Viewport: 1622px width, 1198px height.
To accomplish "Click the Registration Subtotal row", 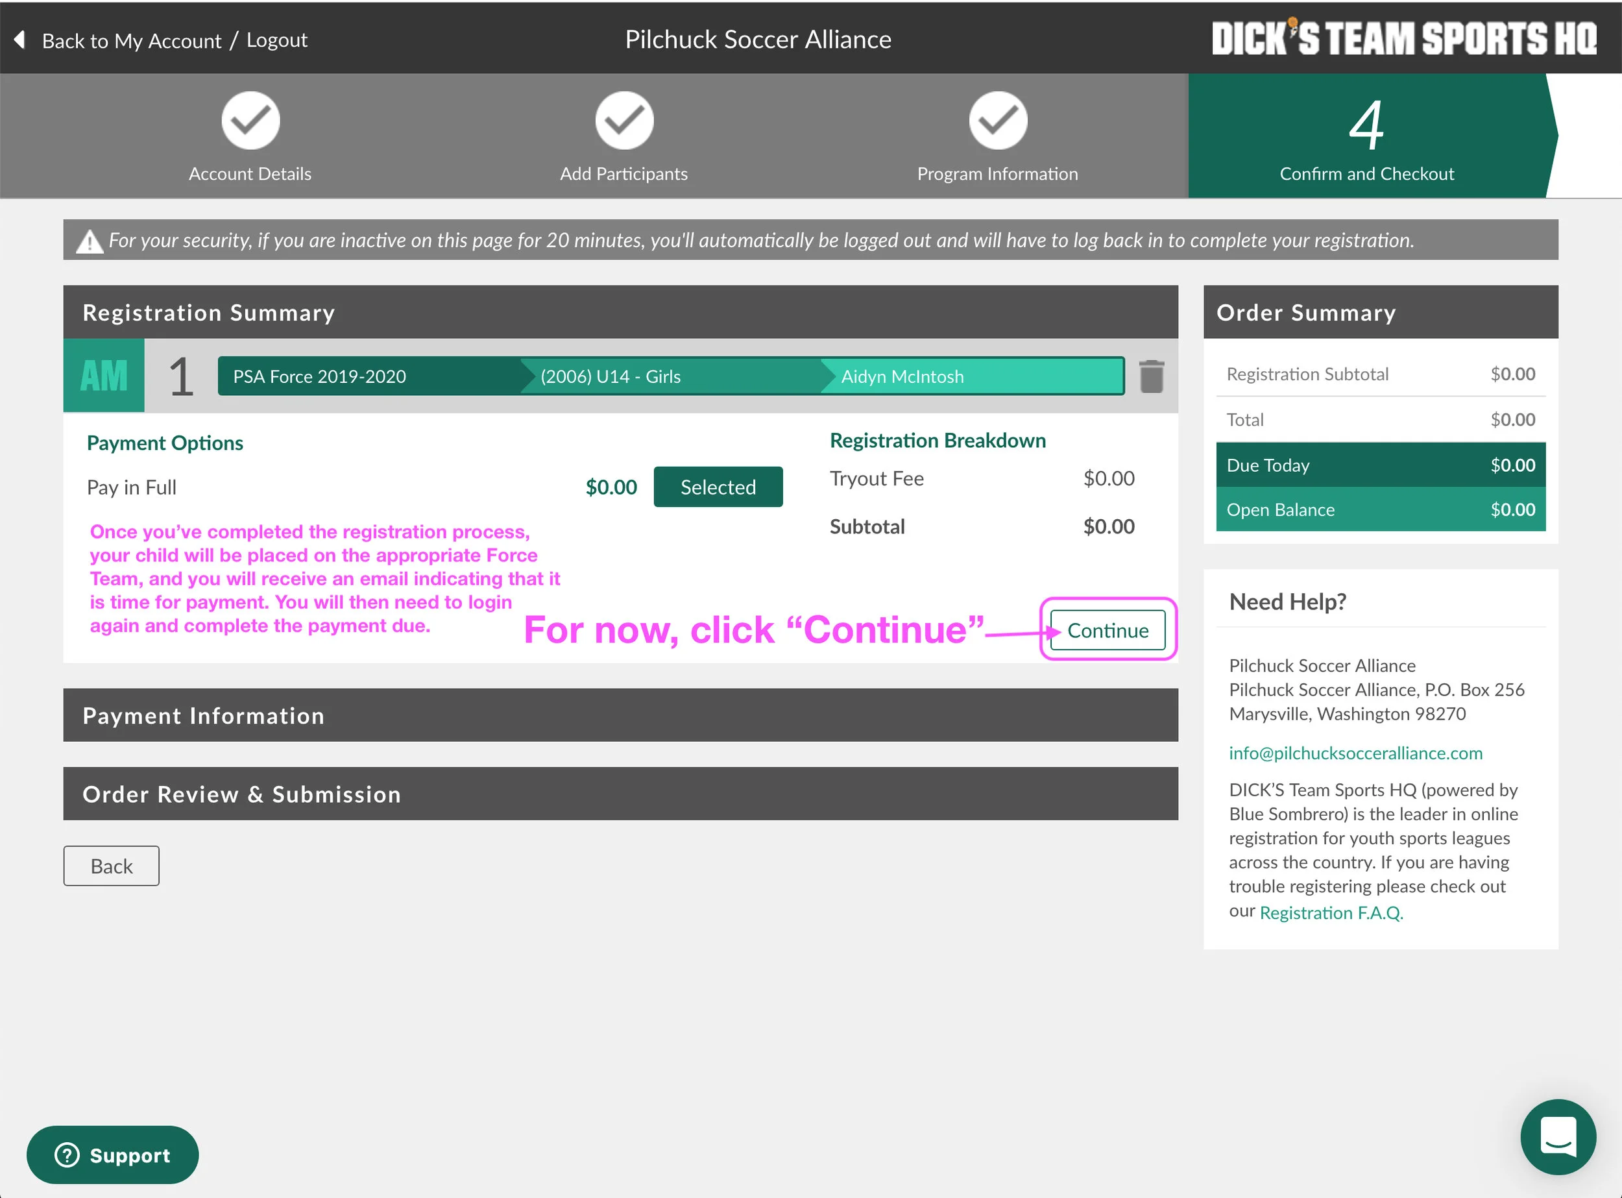I will (x=1381, y=374).
